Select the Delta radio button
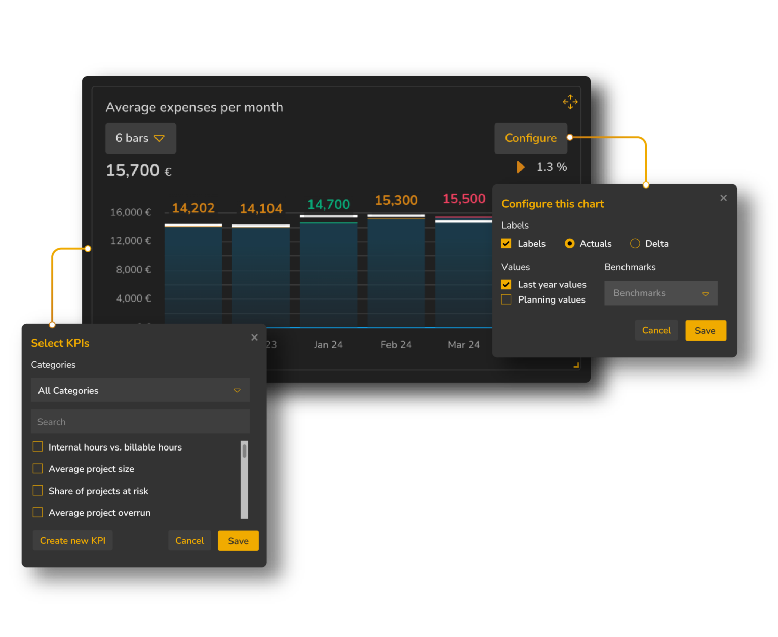778x637 pixels. point(635,243)
